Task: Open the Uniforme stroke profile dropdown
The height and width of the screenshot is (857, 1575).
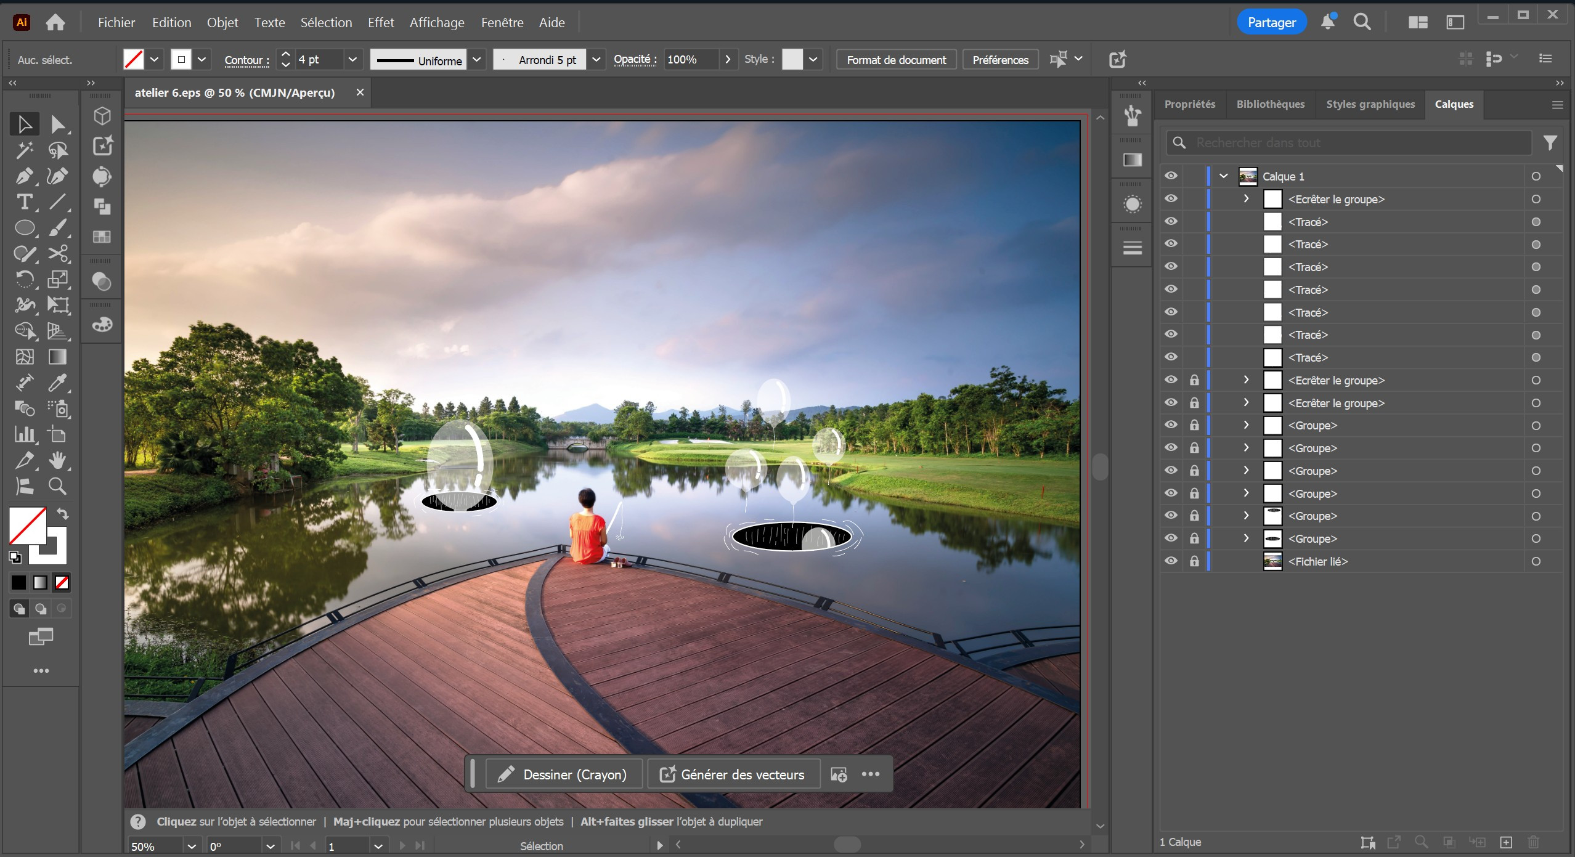Action: coord(476,60)
